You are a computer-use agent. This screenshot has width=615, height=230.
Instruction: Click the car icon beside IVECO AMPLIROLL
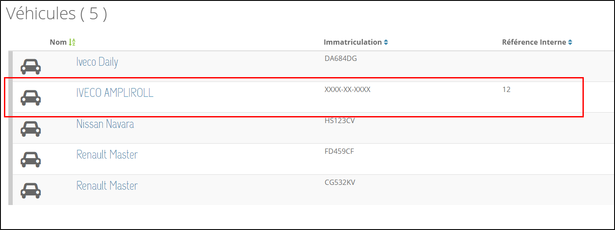(x=31, y=98)
